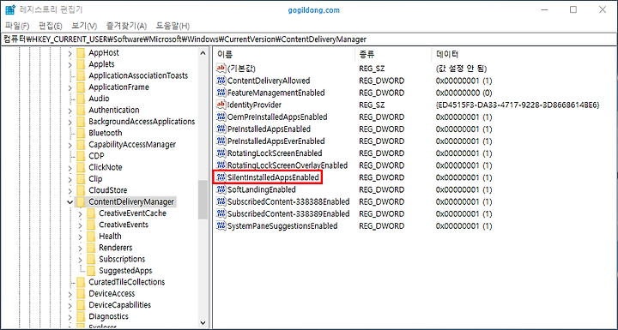Click the RotatingLockScreenOverlayEnabled DWORD icon

click(x=221, y=165)
